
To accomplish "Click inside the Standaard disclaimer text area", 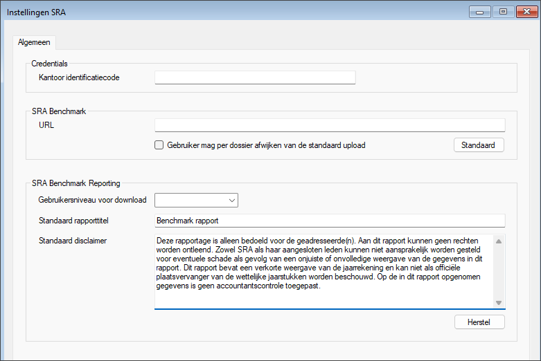I will click(x=324, y=271).
